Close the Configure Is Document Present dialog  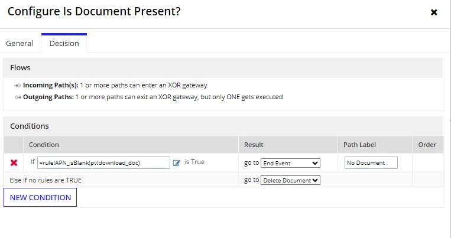click(434, 12)
